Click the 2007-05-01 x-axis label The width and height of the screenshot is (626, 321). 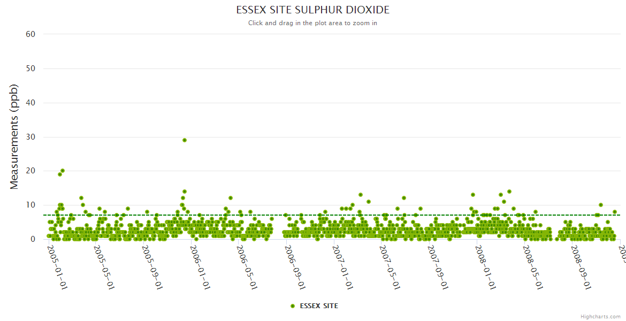pos(390,267)
